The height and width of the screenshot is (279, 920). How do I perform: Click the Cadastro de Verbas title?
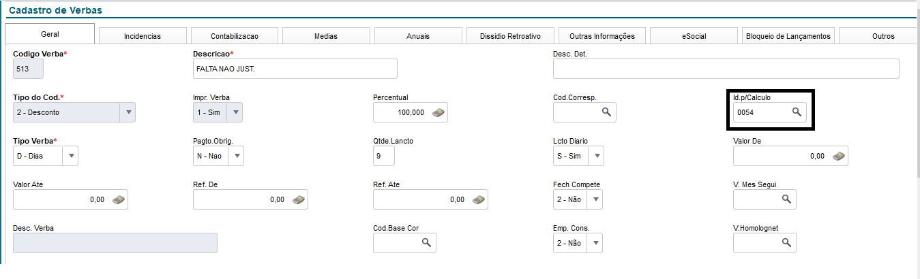56,10
